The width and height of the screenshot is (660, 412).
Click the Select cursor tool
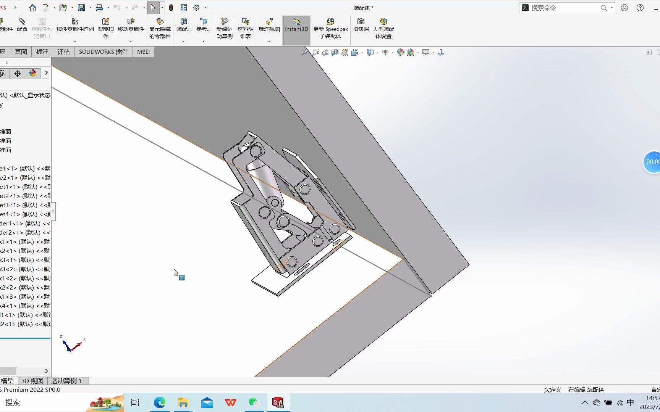(153, 8)
